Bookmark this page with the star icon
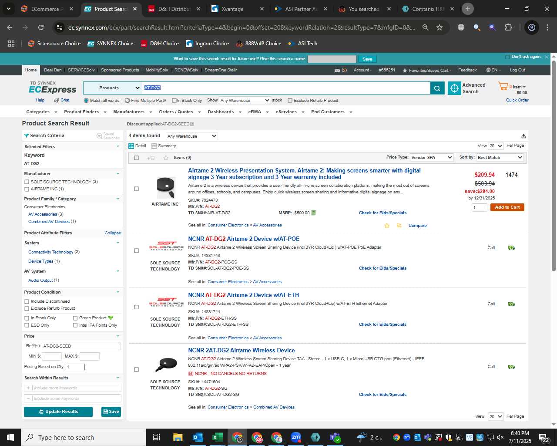Image resolution: width=557 pixels, height=446 pixels. tap(440, 27)
